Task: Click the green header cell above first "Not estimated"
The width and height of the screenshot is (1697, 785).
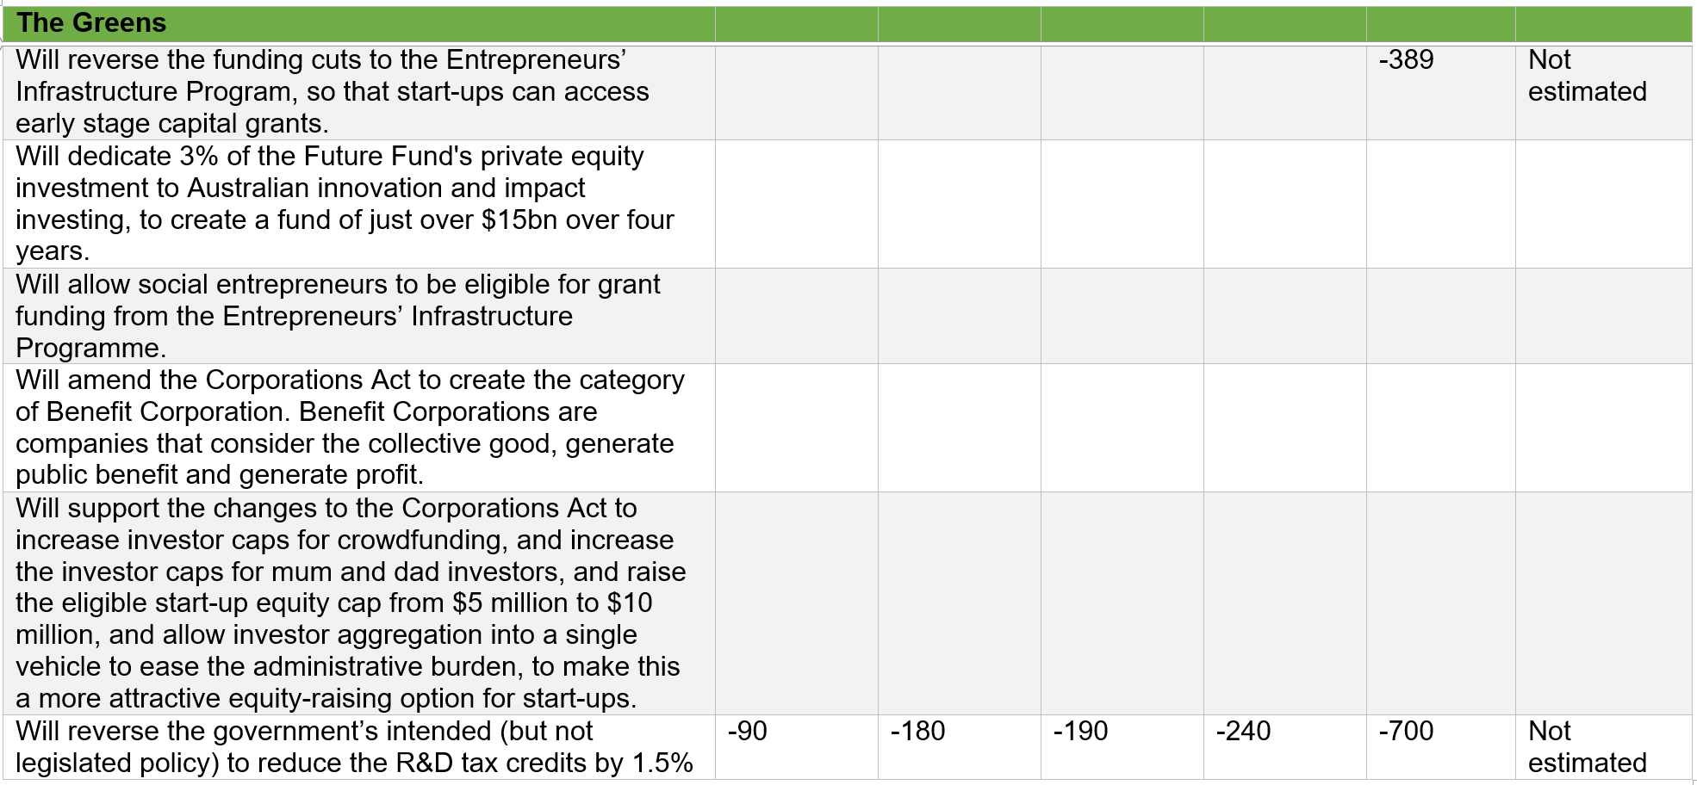Action: [1603, 23]
